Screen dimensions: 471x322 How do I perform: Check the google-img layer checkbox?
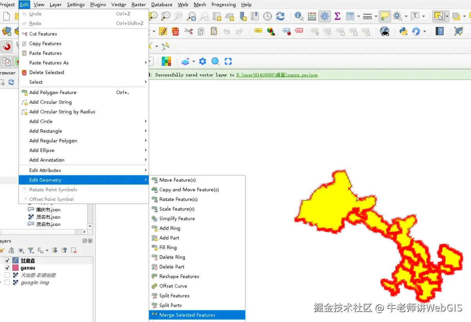click(x=7, y=282)
